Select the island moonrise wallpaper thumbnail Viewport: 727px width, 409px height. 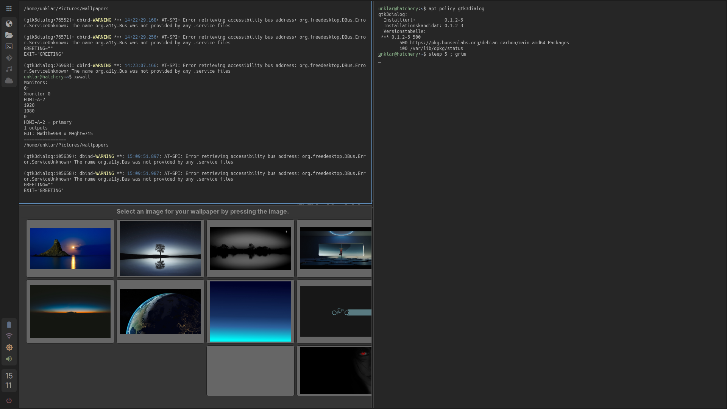pos(70,248)
